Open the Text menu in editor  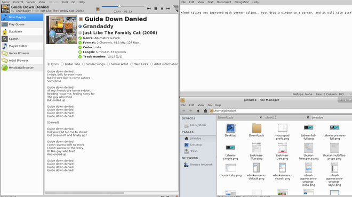point(211,2)
